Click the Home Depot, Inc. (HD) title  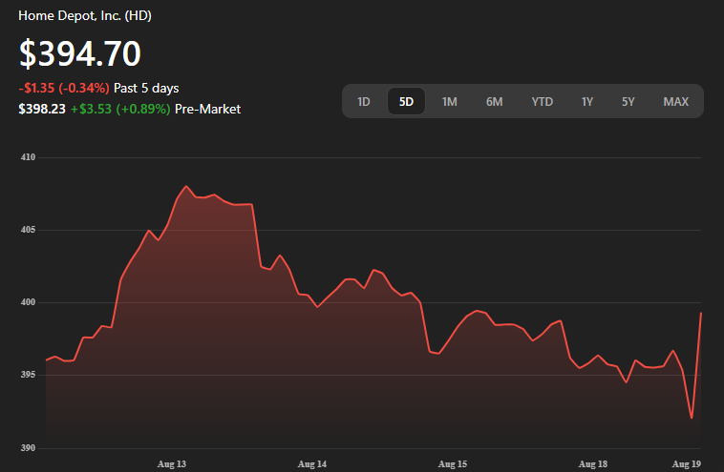(85, 15)
